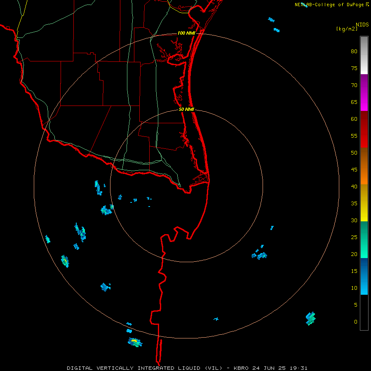Click the color scale value 75

[354, 68]
